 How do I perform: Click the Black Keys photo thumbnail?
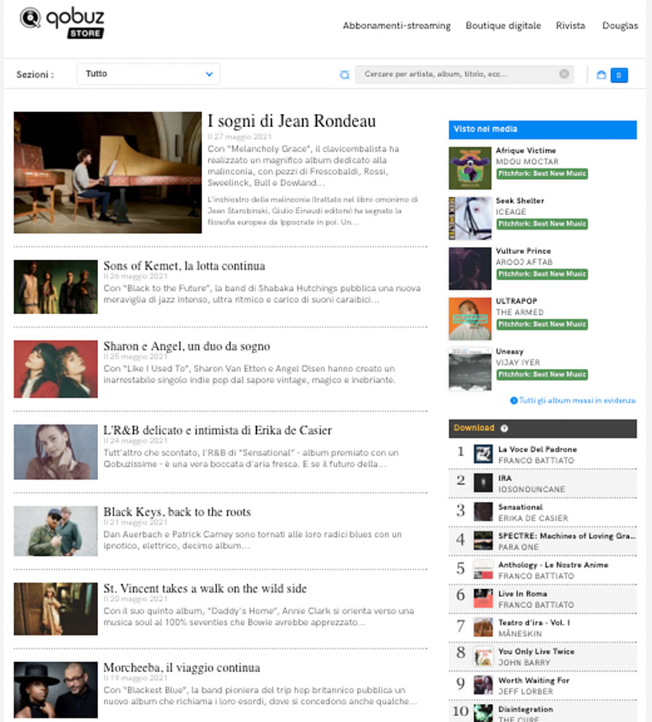tap(56, 531)
